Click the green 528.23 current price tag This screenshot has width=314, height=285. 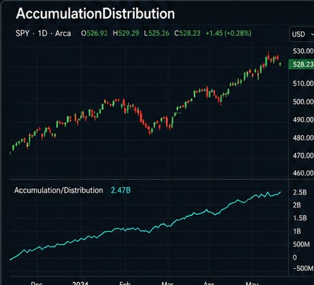coord(301,64)
